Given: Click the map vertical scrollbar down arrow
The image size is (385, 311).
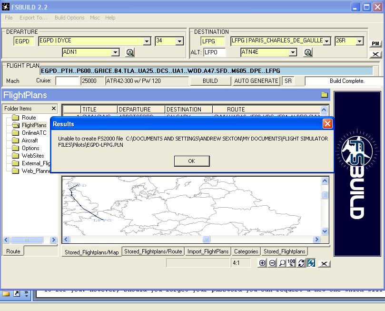Looking at the screenshot, I should pyautogui.click(x=325, y=231).
